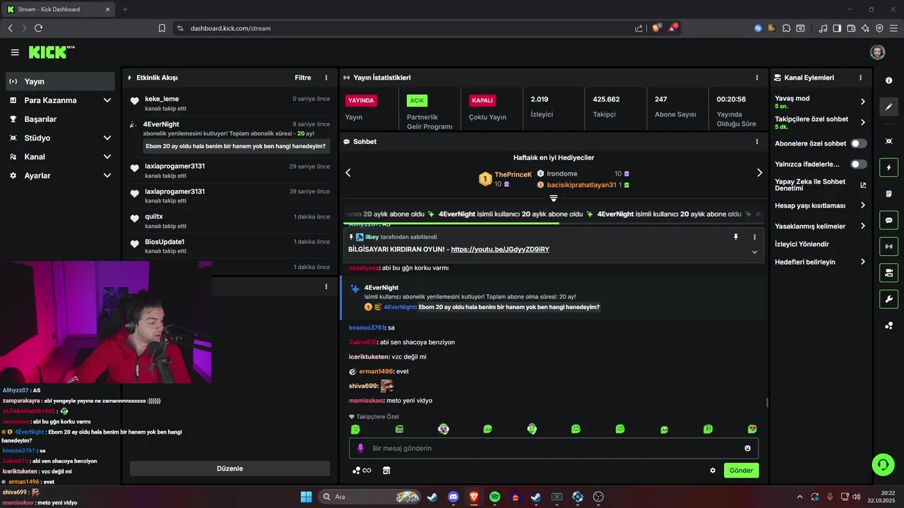Click username keke_leme in activity feed
Screen dimensions: 904x508
(162, 99)
